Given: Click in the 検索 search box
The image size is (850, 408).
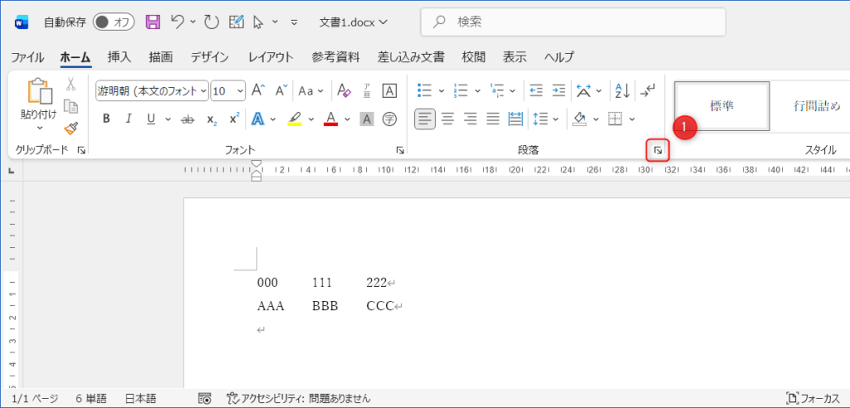Looking at the screenshot, I should tap(573, 22).
